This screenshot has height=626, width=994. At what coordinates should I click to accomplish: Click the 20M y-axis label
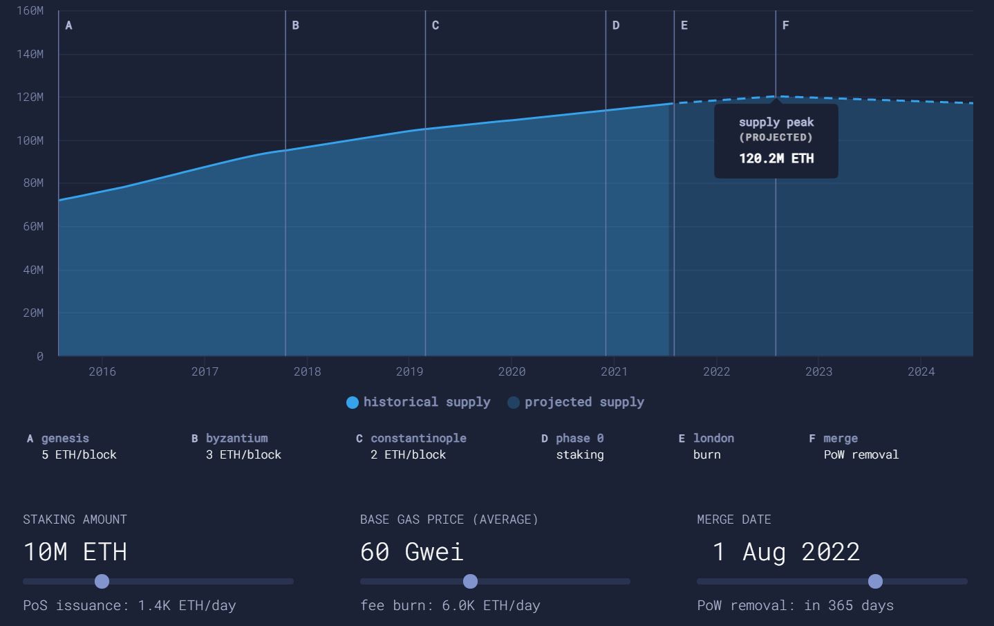pos(32,313)
